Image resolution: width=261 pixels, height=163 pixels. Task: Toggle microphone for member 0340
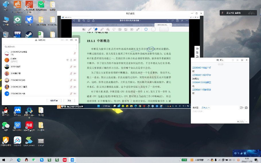coord(71,74)
